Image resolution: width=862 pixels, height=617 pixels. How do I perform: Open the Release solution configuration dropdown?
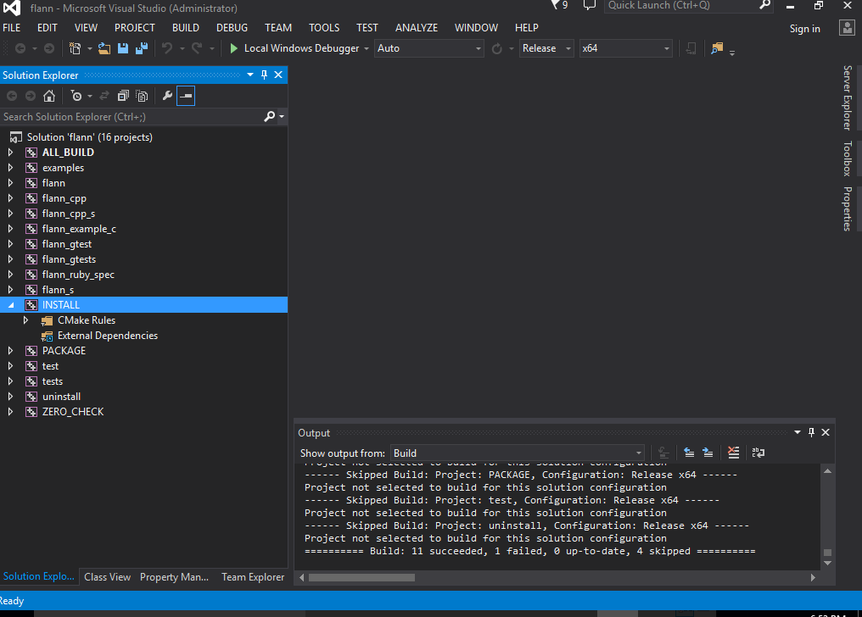[x=546, y=48]
